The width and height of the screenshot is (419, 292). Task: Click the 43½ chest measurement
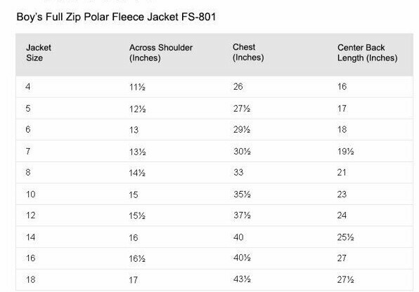point(242,279)
